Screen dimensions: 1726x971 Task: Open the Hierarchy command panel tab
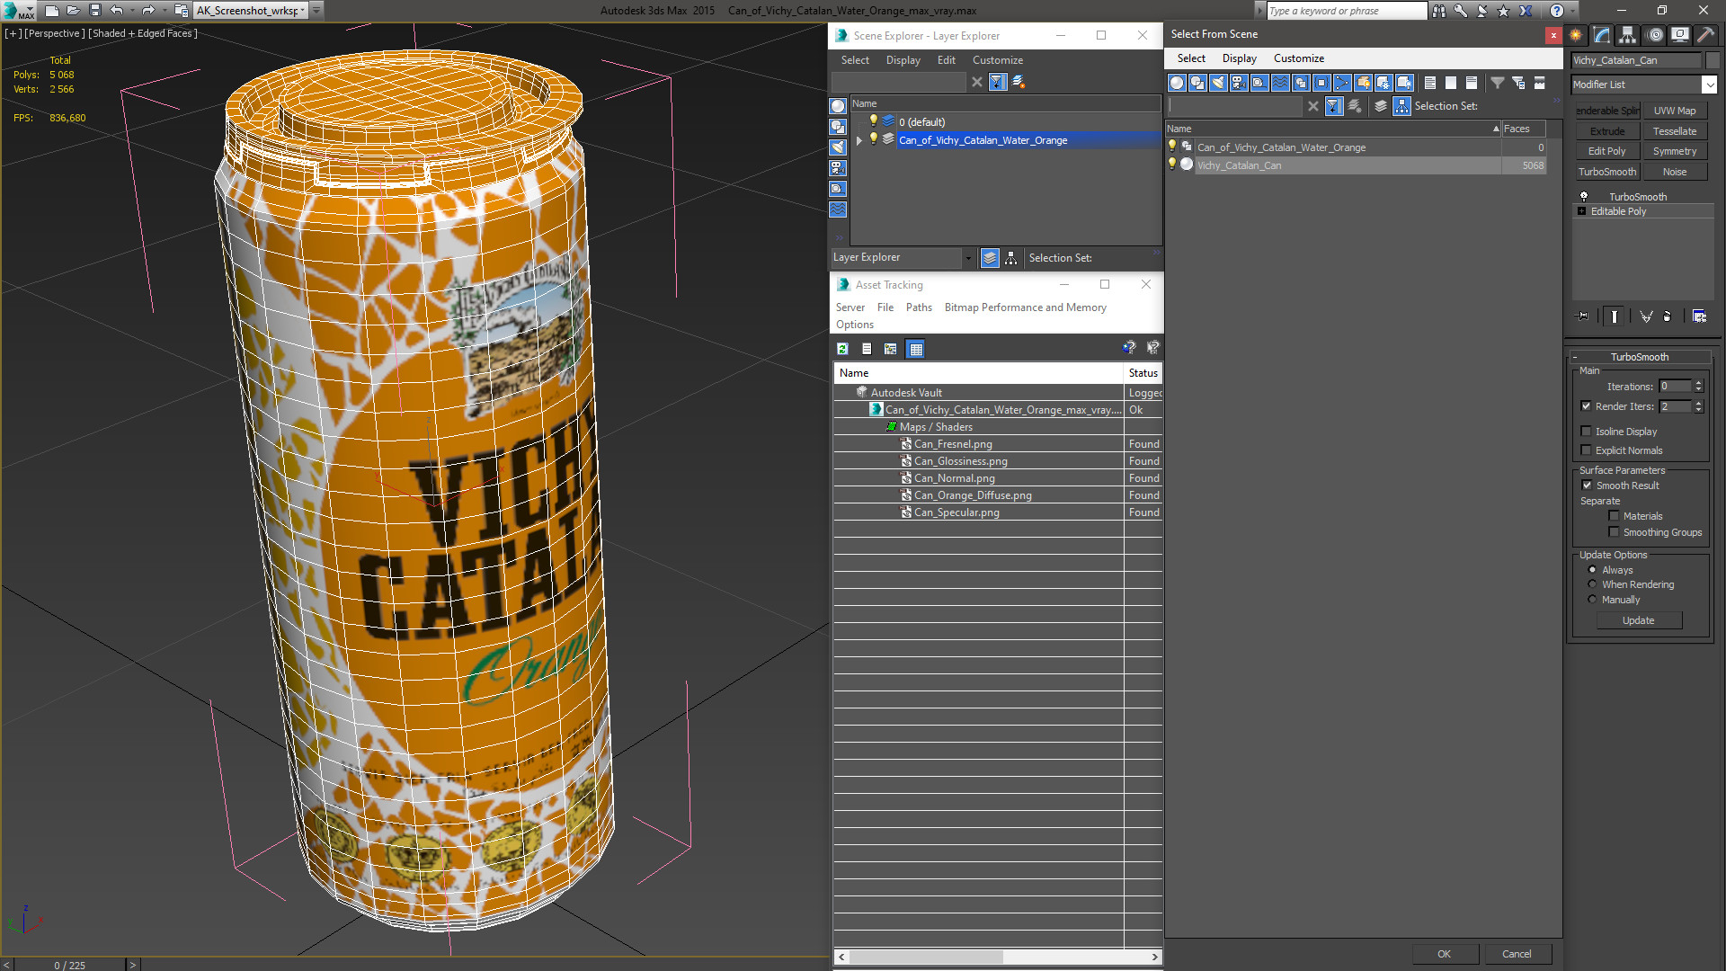point(1628,35)
